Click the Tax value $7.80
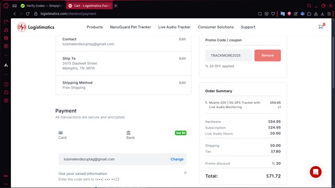This screenshot has height=188, width=335. coord(276,151)
